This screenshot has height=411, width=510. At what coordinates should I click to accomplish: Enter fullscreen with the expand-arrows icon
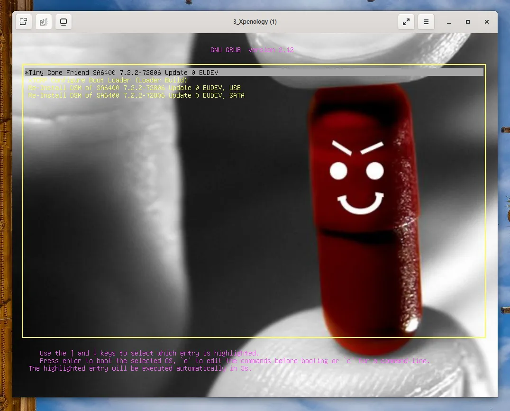[406, 22]
